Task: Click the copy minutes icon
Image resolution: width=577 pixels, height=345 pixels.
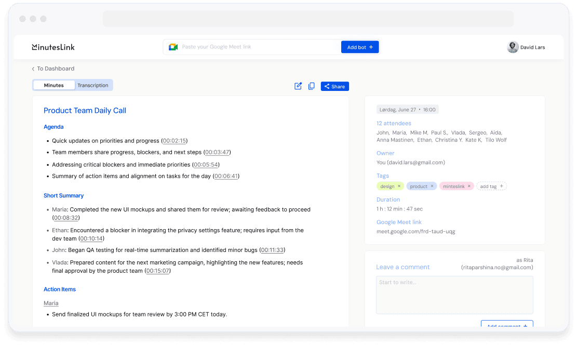Action: 312,86
